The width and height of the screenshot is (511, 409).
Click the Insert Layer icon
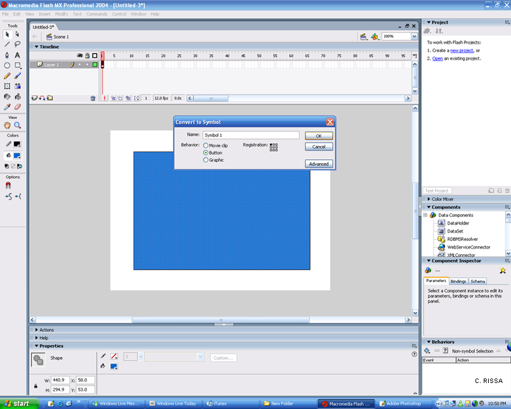[34, 98]
